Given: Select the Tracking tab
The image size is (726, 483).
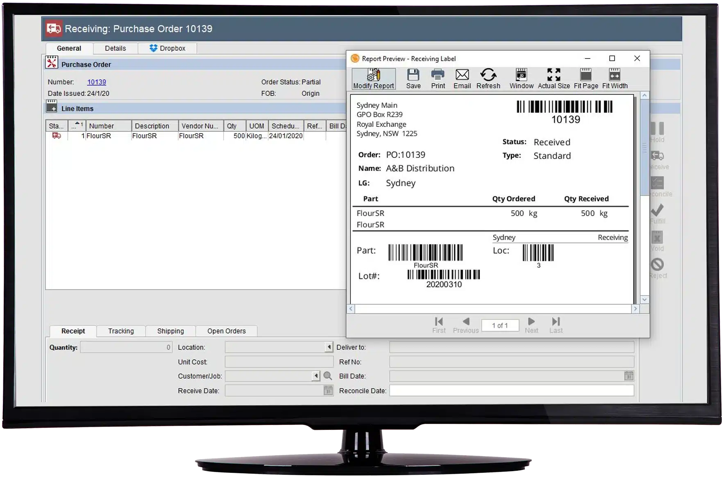Looking at the screenshot, I should (x=121, y=331).
